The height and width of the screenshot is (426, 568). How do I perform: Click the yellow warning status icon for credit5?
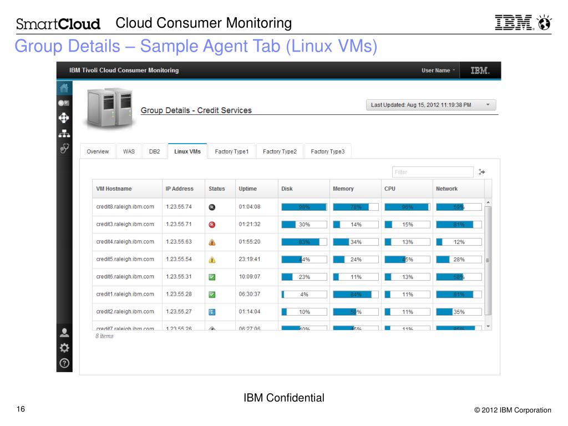coord(212,260)
